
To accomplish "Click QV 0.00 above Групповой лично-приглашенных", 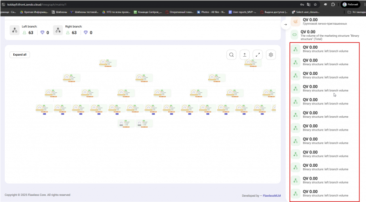I will [x=310, y=20].
